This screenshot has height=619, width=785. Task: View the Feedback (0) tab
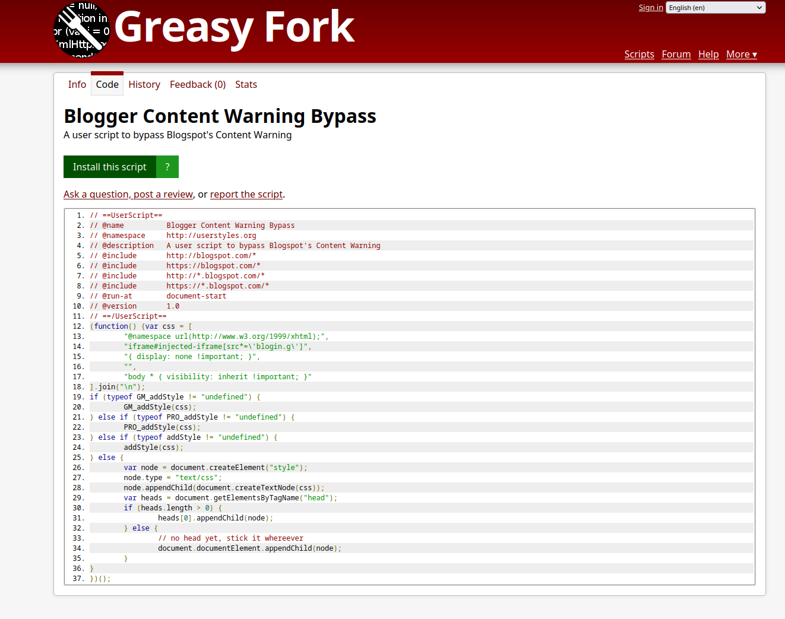[198, 84]
